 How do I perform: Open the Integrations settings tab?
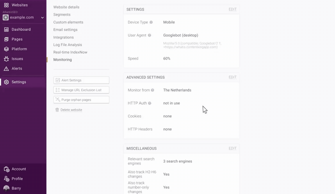pyautogui.click(x=63, y=37)
